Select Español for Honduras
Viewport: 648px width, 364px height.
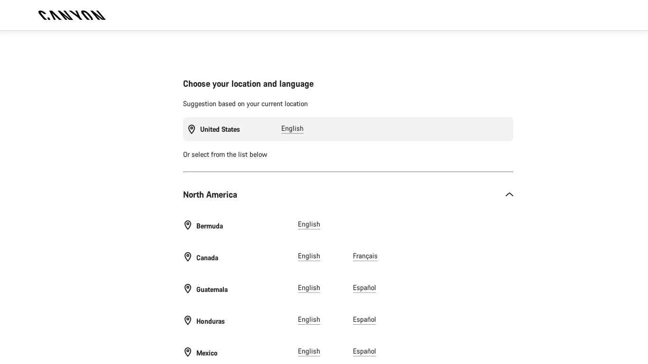(364, 319)
